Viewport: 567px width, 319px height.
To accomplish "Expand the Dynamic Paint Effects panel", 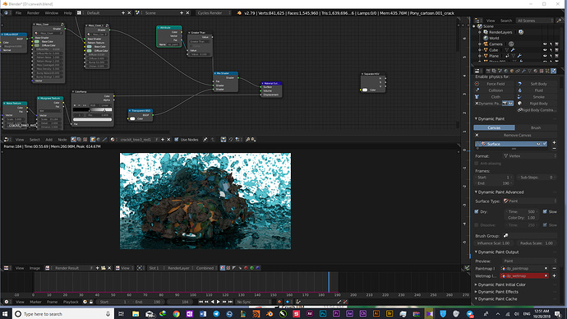I will (x=476, y=292).
